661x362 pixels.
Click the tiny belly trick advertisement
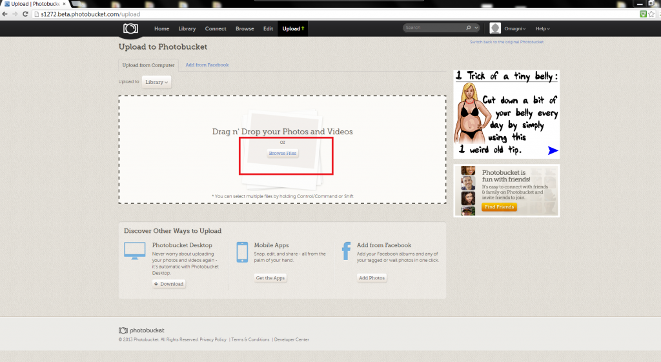click(506, 114)
